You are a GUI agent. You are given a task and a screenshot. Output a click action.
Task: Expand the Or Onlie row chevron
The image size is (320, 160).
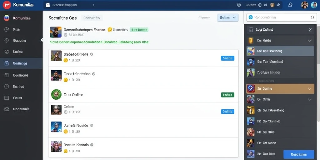[310, 99]
